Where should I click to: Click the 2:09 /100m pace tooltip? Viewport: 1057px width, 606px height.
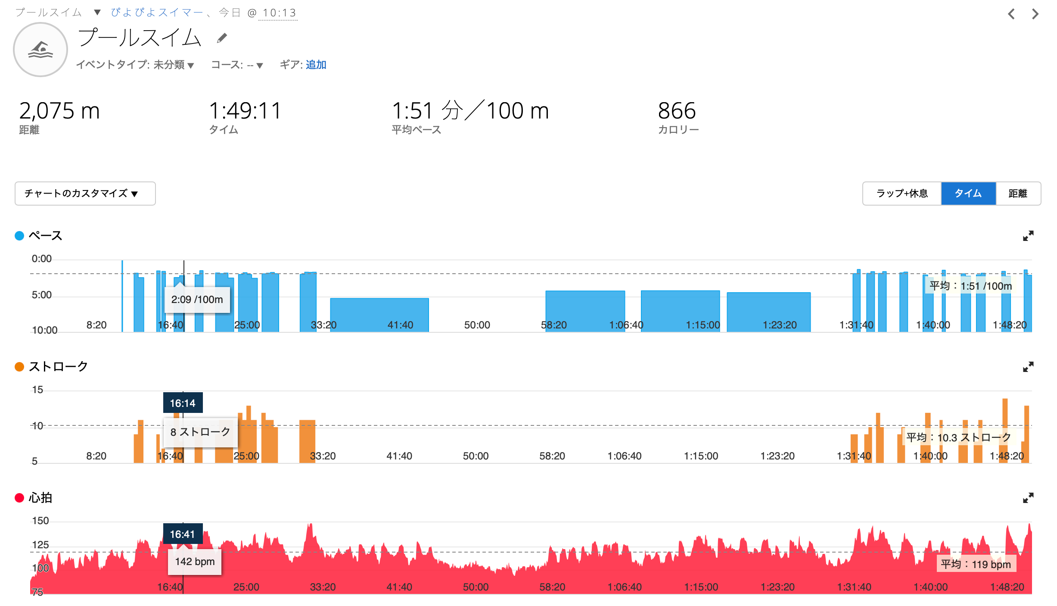[197, 300]
